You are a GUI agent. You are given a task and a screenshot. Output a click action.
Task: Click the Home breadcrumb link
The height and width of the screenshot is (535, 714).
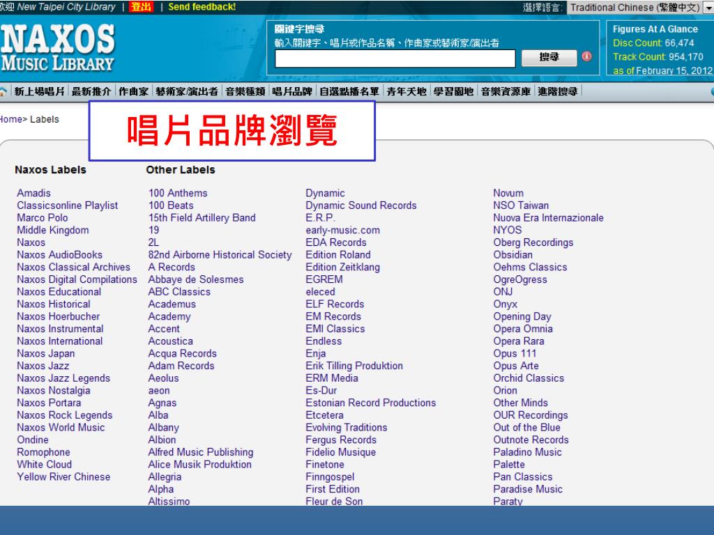pos(11,119)
